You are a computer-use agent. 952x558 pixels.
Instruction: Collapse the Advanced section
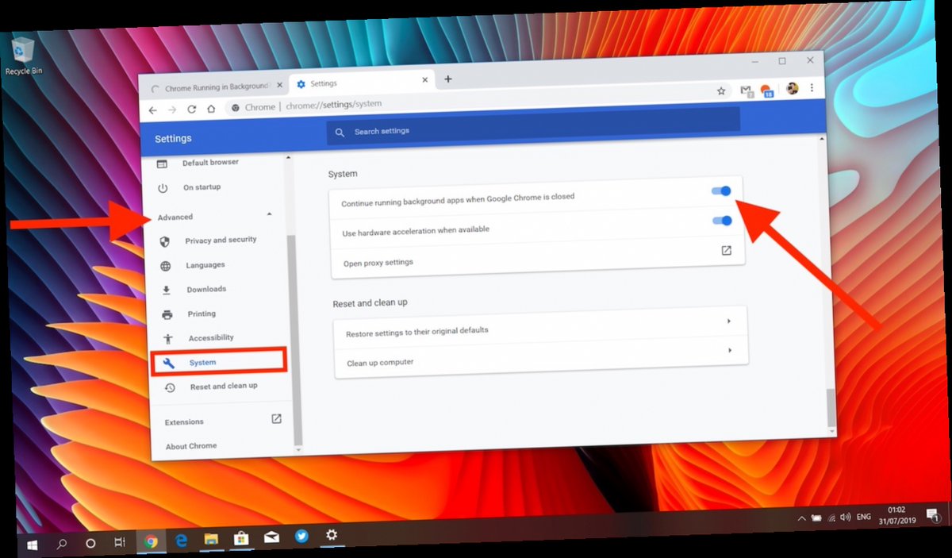pyautogui.click(x=268, y=214)
